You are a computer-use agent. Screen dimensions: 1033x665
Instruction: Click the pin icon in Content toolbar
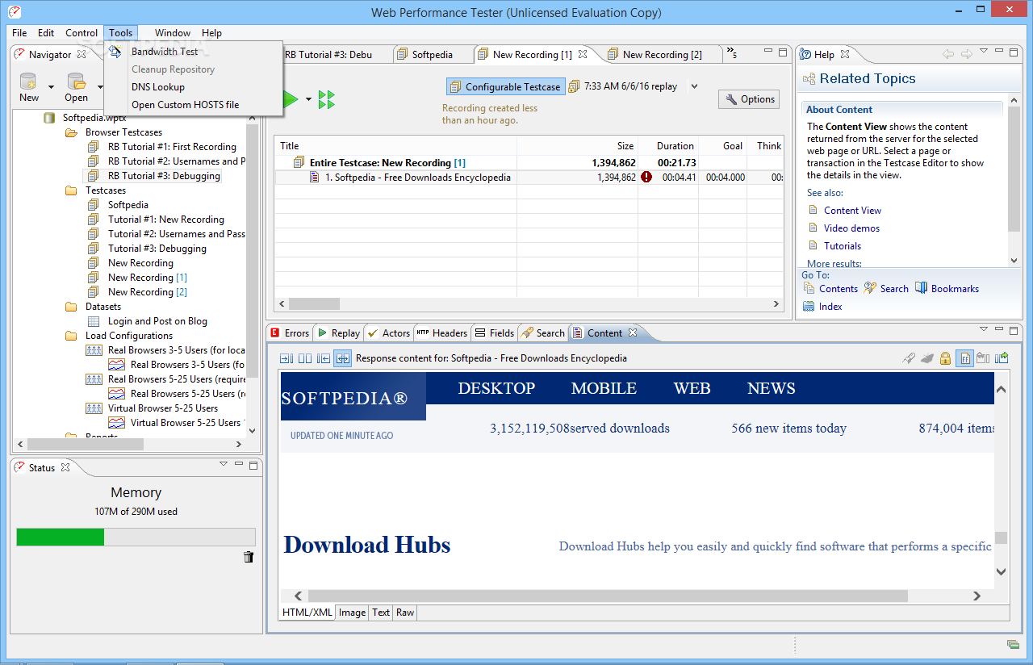pyautogui.click(x=909, y=358)
